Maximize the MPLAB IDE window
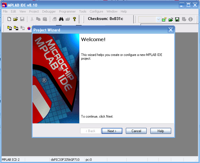 pos(188,5)
